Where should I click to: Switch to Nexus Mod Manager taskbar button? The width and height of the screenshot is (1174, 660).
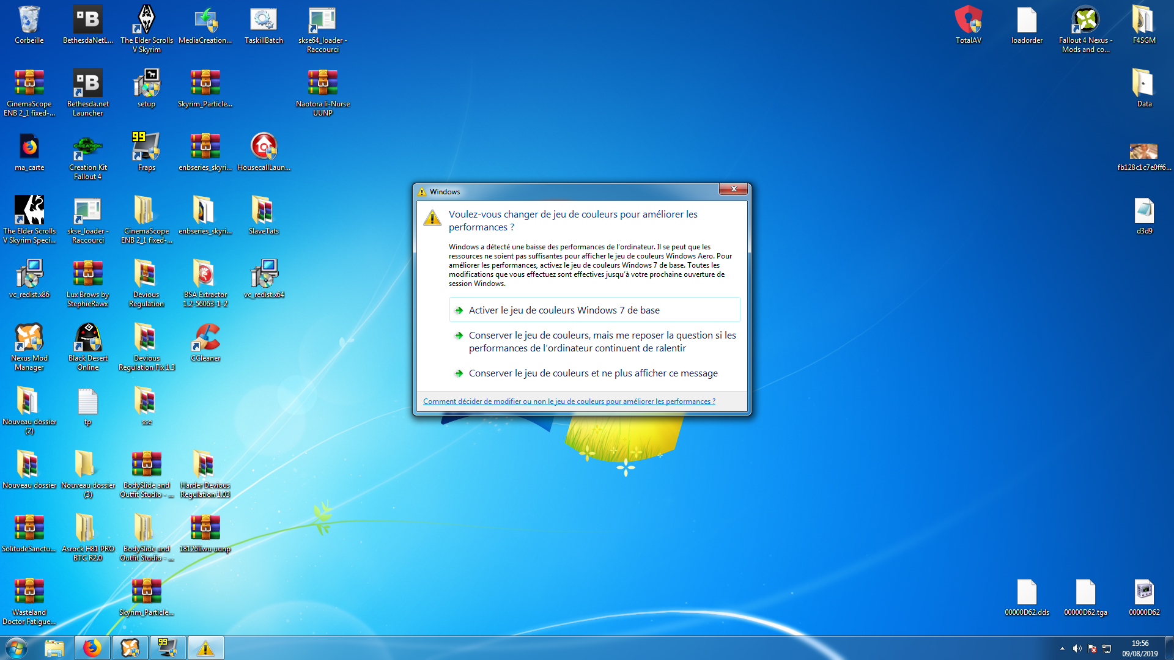click(130, 648)
